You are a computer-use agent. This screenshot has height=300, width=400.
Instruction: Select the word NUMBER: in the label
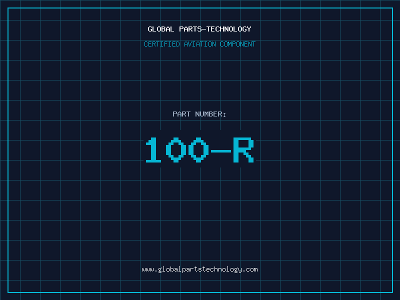point(210,114)
